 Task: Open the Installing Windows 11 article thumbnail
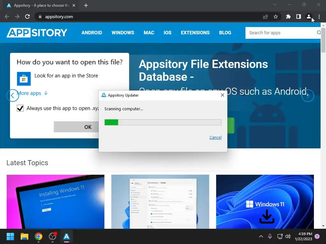55,202
